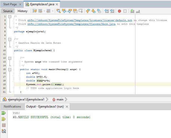Open the Notifications tab
Viewport: 171px width, 138px height.
[x=12, y=107]
